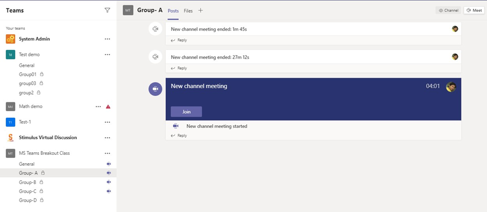The width and height of the screenshot is (487, 212).
Task: Open more options for Test demo team
Action: point(108,55)
